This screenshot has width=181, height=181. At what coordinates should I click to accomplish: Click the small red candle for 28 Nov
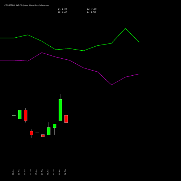coord(43,135)
